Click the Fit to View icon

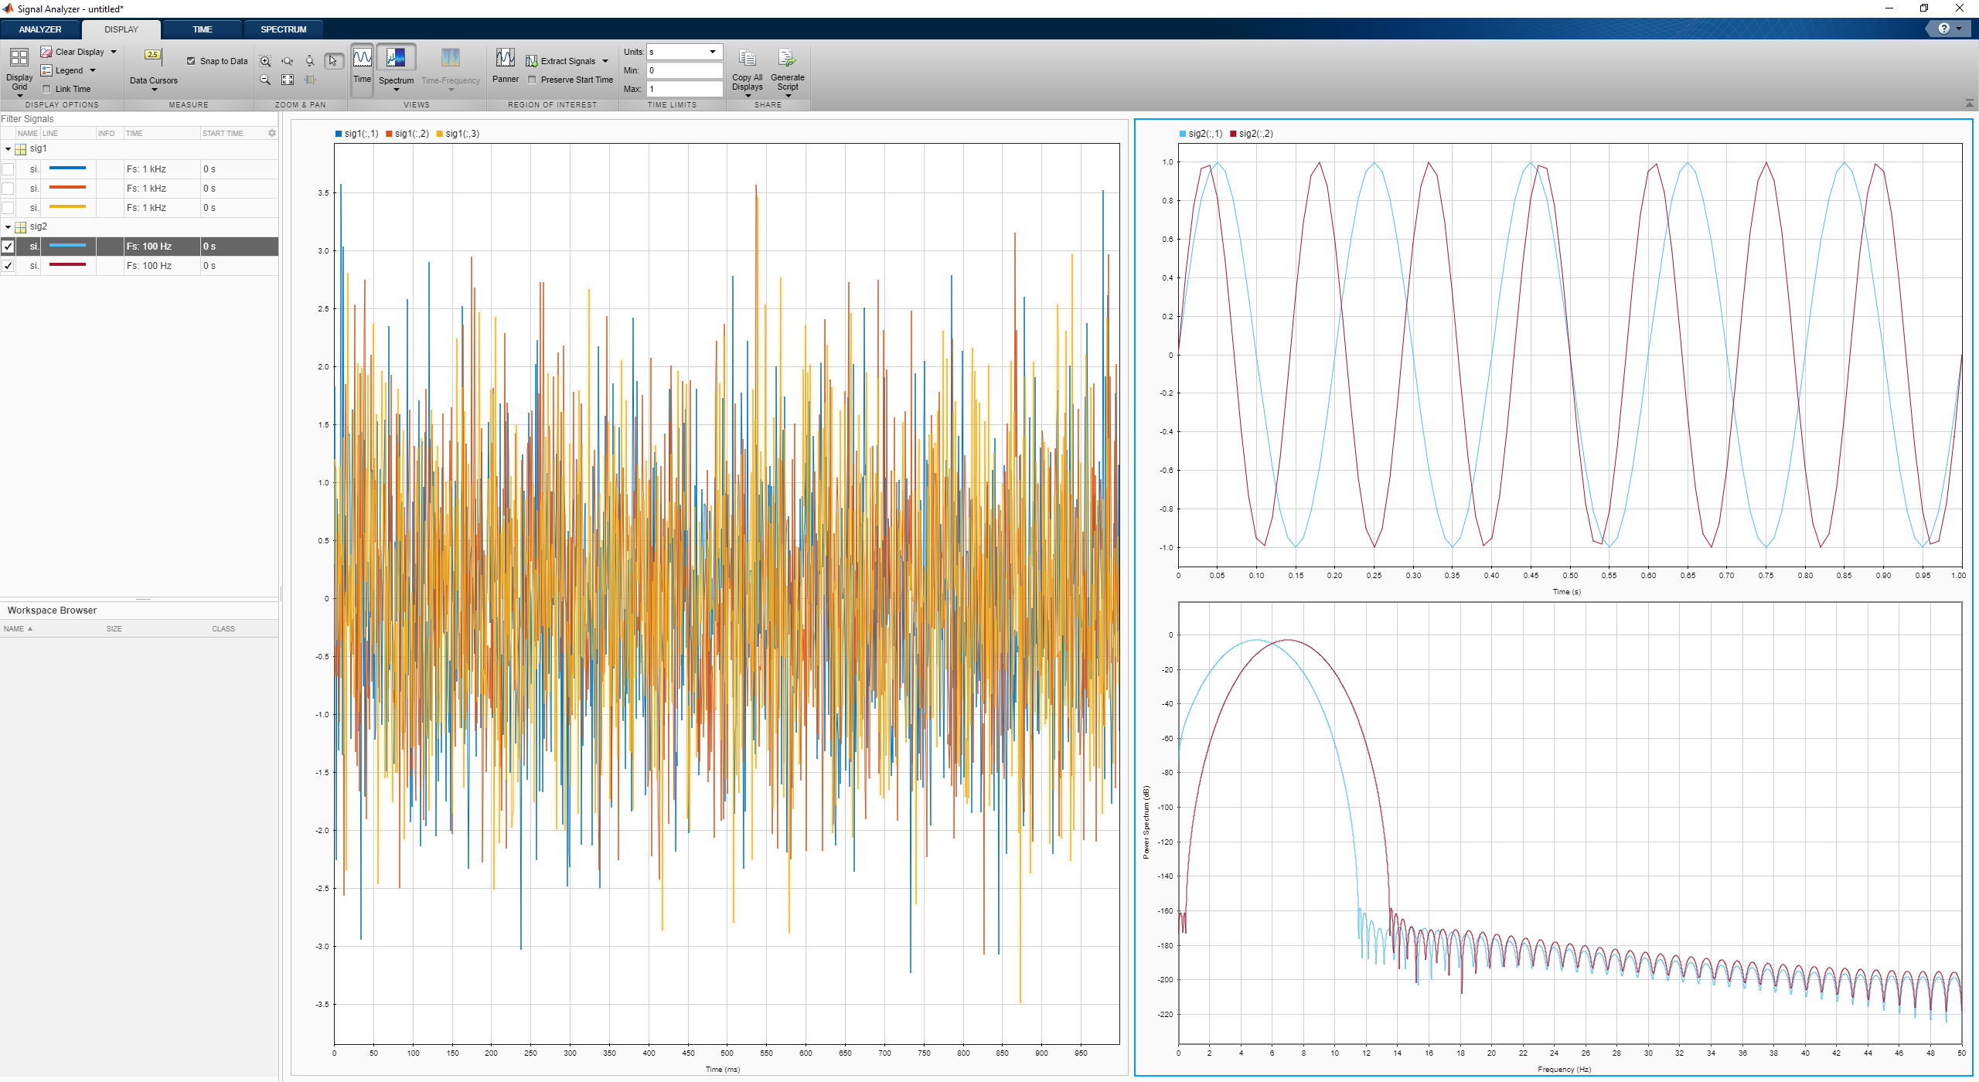pyautogui.click(x=288, y=80)
